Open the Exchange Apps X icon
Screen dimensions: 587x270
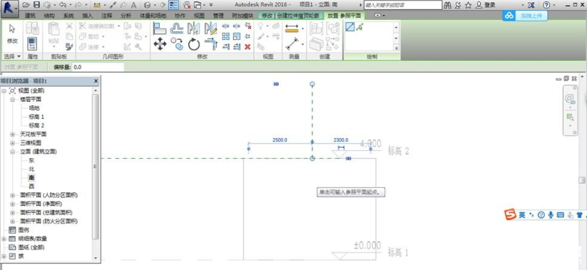point(531,5)
